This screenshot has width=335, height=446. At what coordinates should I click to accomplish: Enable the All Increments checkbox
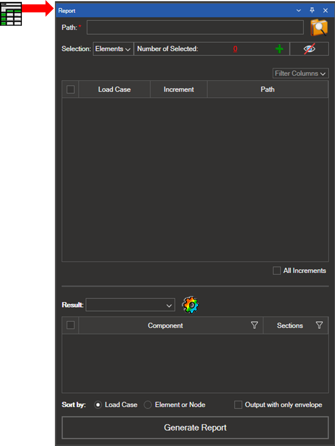click(x=277, y=271)
